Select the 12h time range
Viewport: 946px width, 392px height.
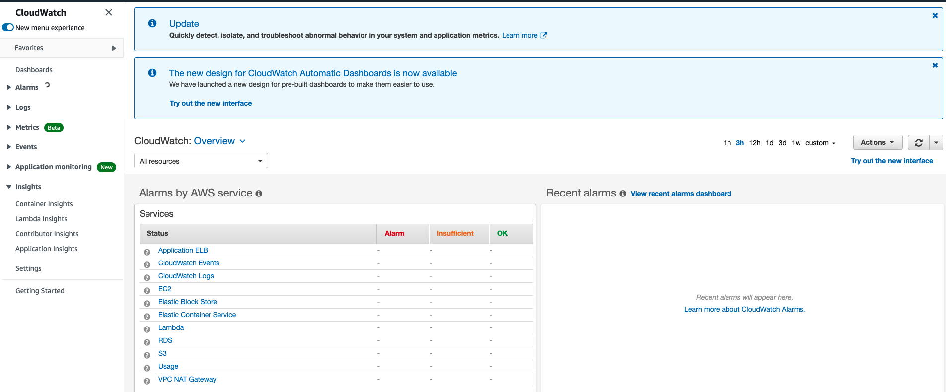(x=755, y=143)
